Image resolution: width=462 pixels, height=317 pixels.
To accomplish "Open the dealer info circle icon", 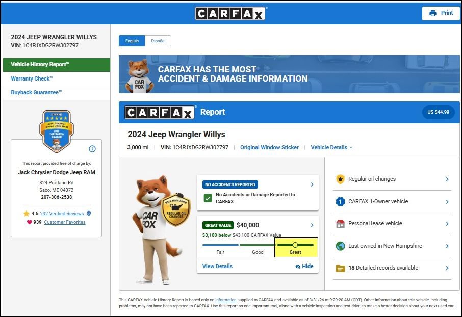I will [92, 149].
